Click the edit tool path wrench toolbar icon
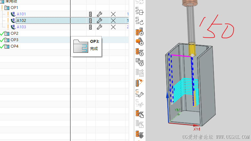The image size is (251, 141). [140, 93]
